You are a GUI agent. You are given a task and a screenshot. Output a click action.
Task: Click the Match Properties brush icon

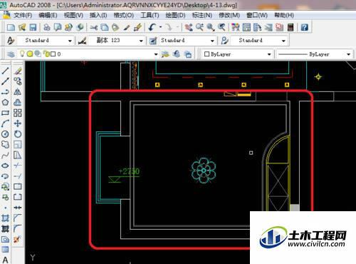click(137, 28)
